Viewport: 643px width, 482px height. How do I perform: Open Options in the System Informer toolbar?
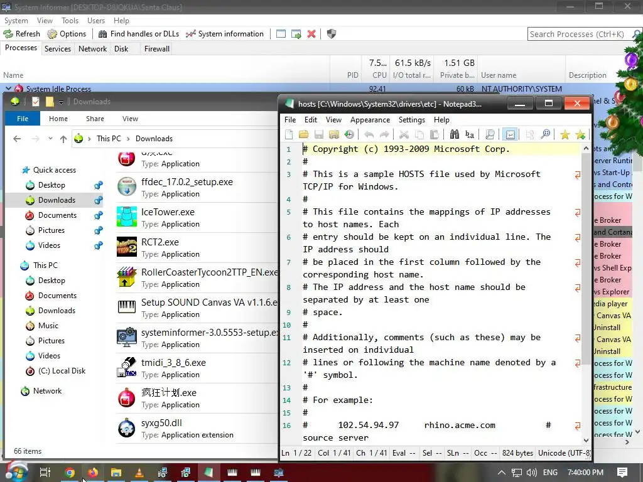(67, 34)
